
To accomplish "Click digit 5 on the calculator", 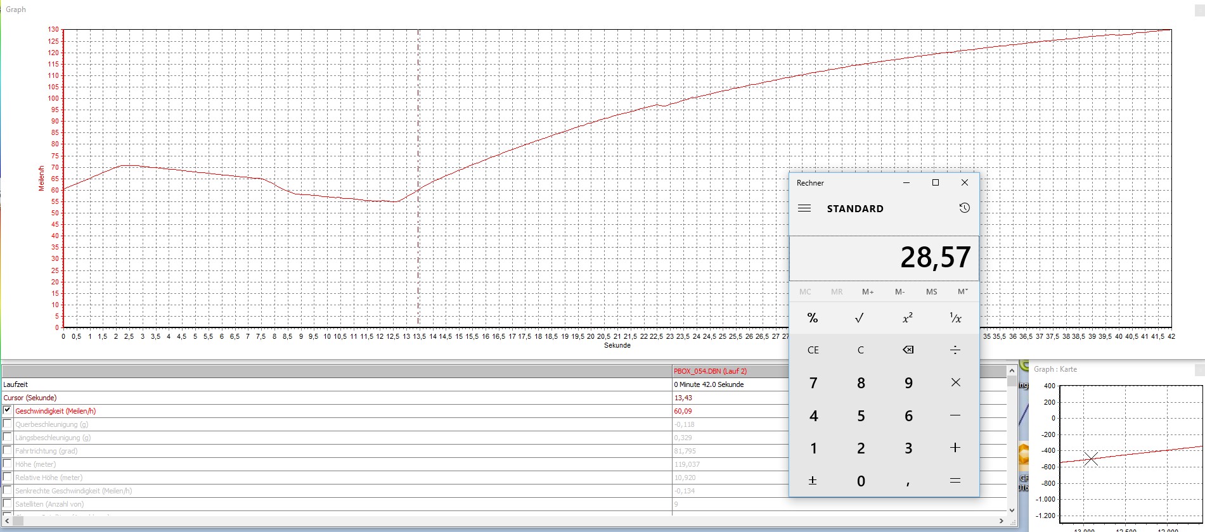I will pos(861,415).
